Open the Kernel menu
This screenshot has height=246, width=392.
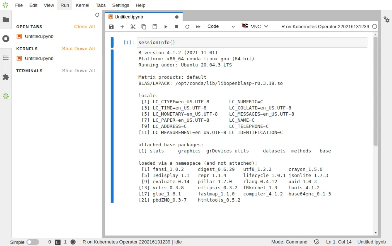pyautogui.click(x=82, y=5)
